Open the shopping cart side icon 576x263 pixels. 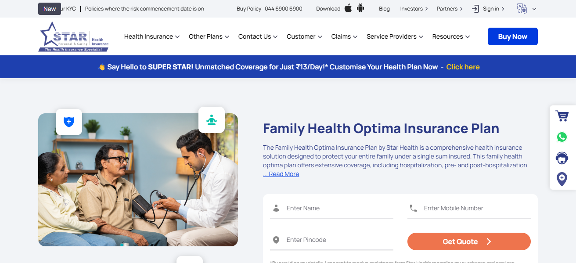[562, 116]
